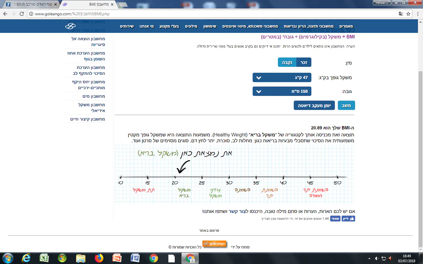Click the URL address bar field
The image size is (423, 264).
pyautogui.click(x=206, y=14)
